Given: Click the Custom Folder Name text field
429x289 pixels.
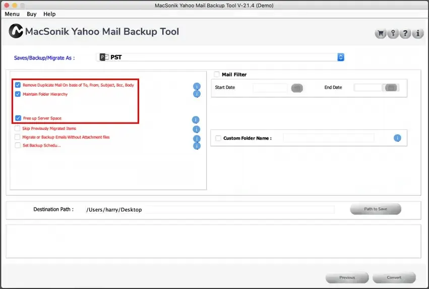Looking at the screenshot, I should pyautogui.click(x=329, y=138).
